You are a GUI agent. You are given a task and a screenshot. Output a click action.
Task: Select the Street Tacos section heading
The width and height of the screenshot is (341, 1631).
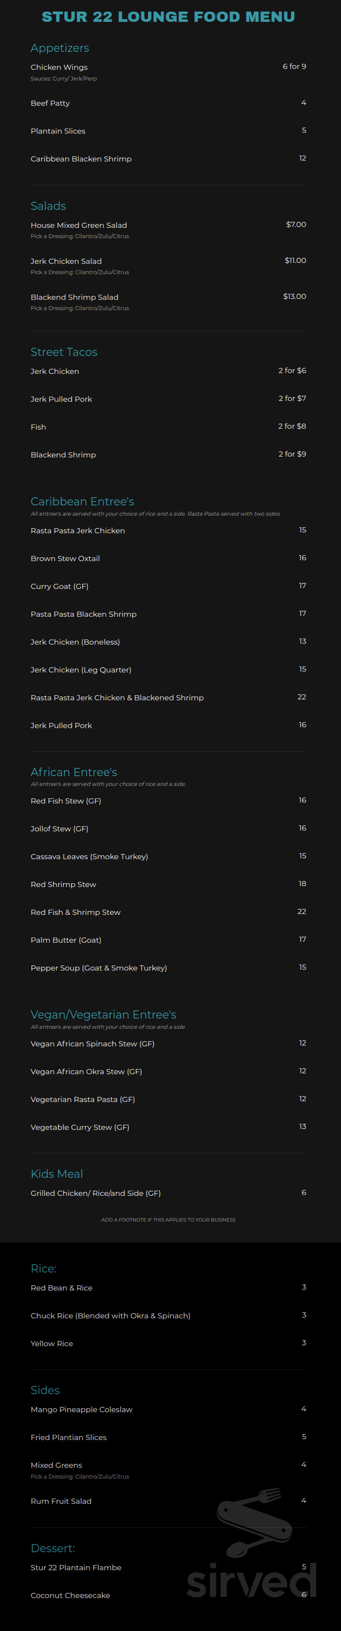[x=64, y=352]
